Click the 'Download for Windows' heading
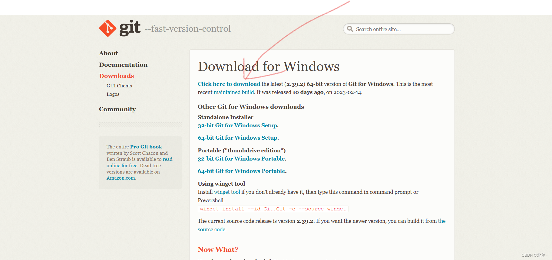 (x=269, y=67)
